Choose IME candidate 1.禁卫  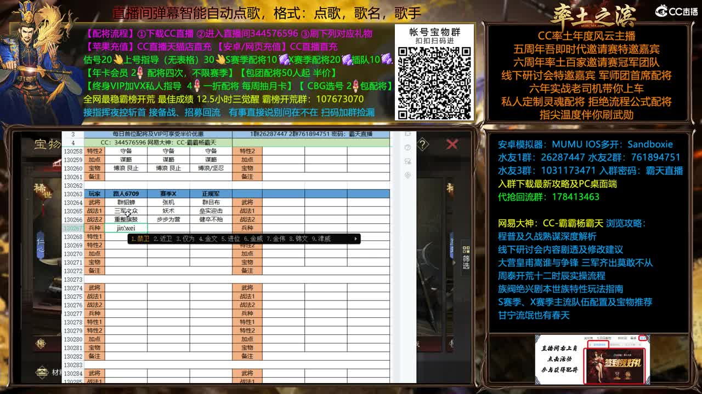pyautogui.click(x=140, y=239)
